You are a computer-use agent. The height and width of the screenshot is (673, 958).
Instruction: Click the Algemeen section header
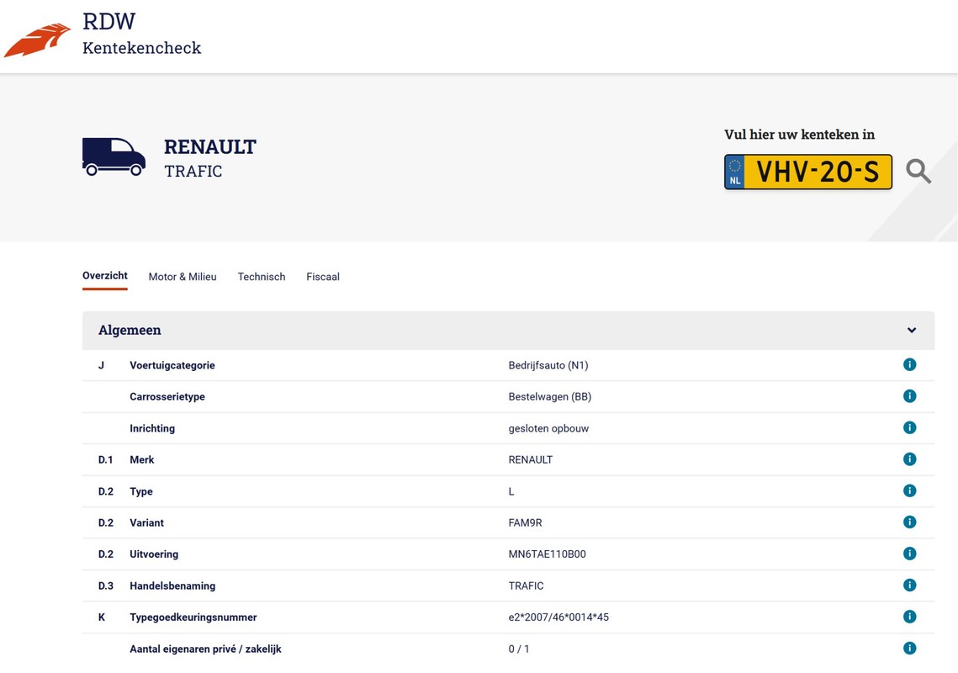(508, 330)
